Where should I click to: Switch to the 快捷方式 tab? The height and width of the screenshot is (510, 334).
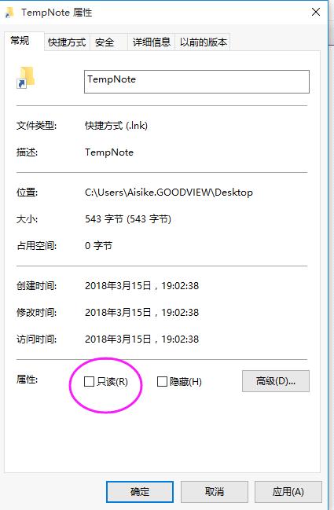[x=67, y=42]
